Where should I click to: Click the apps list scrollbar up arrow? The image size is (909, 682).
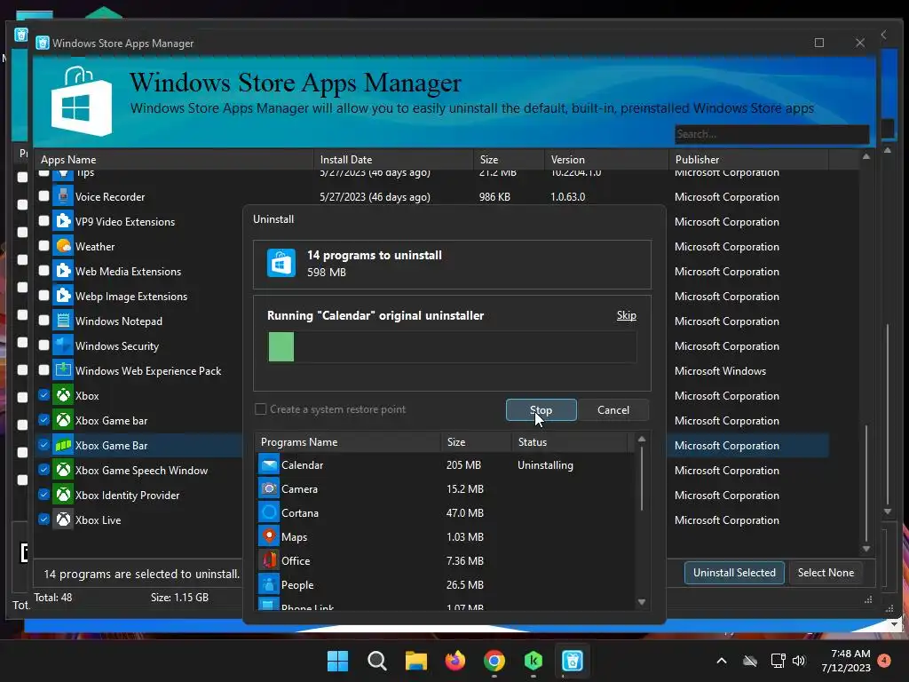coord(866,156)
